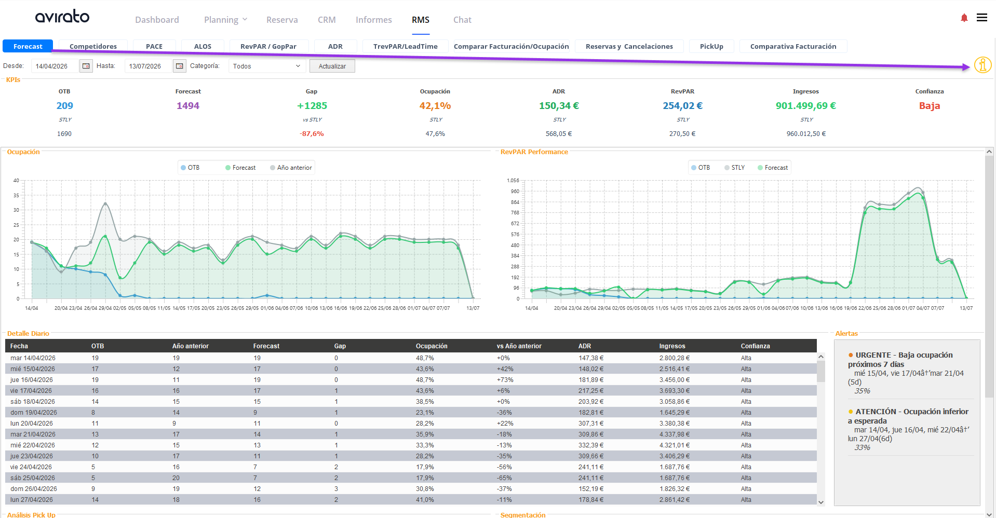
Task: Click the ADR value 307,31 €
Action: click(x=591, y=424)
